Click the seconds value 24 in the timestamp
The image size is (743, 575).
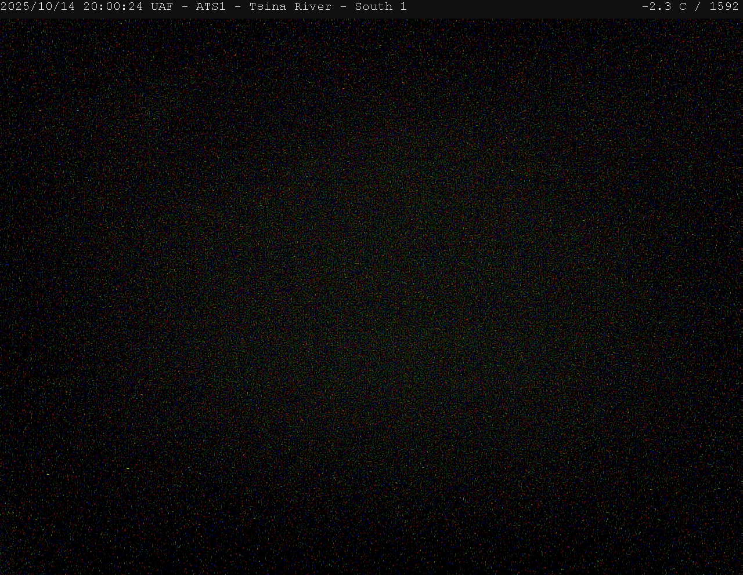pyautogui.click(x=135, y=7)
